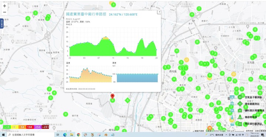The width and height of the screenshot is (266, 137).
Task: Open Google Chrome from the taskbar
Action: click(78, 135)
